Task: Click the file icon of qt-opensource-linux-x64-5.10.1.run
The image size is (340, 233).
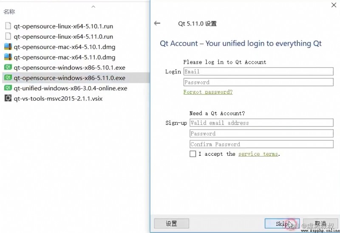Action: coord(8,26)
